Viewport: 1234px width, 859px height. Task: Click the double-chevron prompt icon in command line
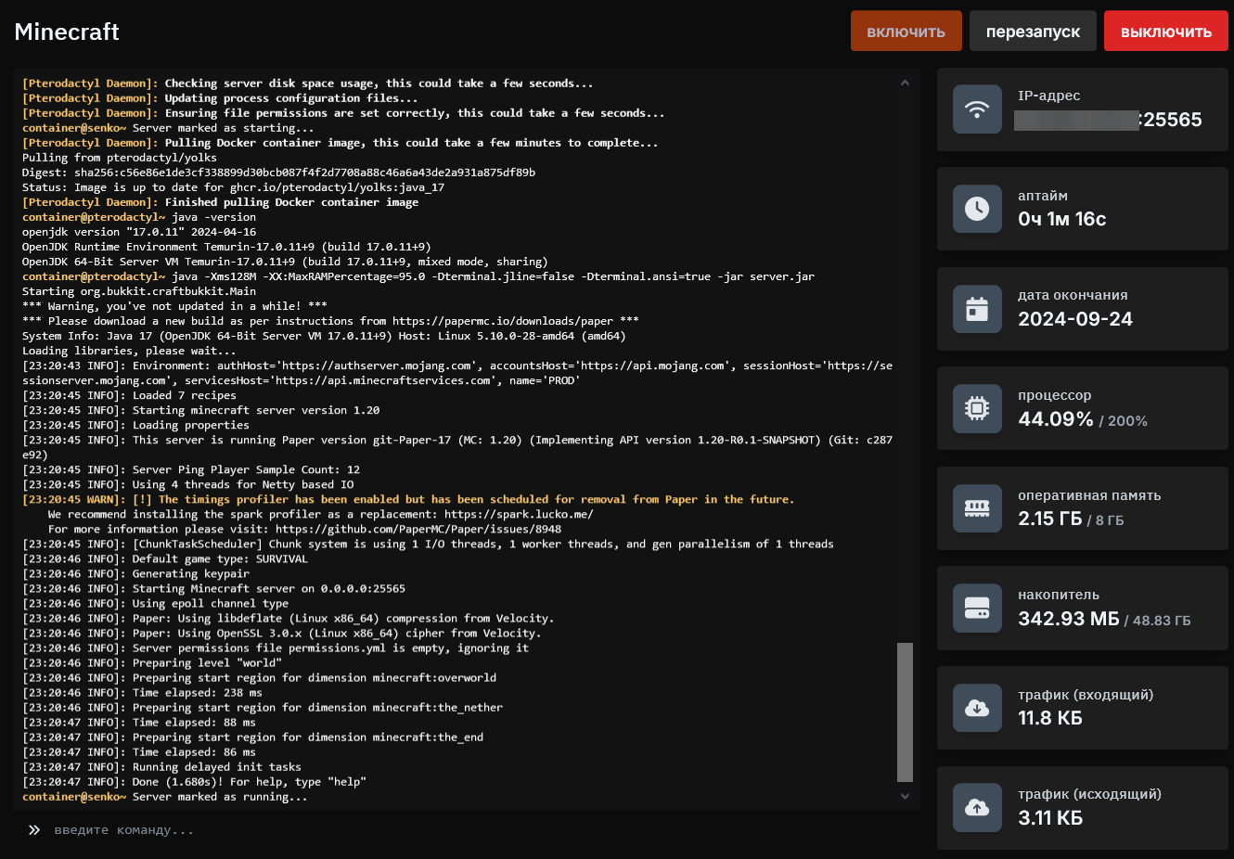click(x=34, y=830)
